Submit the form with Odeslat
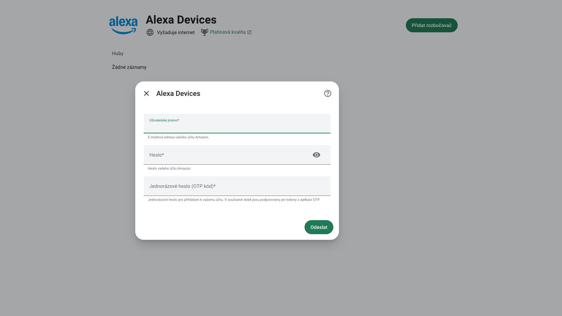 point(319,227)
